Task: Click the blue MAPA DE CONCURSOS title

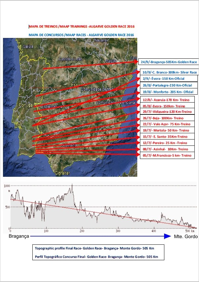Action: pos(81,35)
